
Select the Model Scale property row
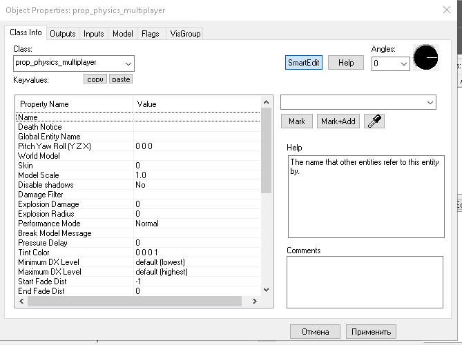[138, 175]
